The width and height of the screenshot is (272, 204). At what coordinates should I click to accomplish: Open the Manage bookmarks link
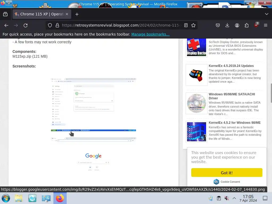pos(150,34)
